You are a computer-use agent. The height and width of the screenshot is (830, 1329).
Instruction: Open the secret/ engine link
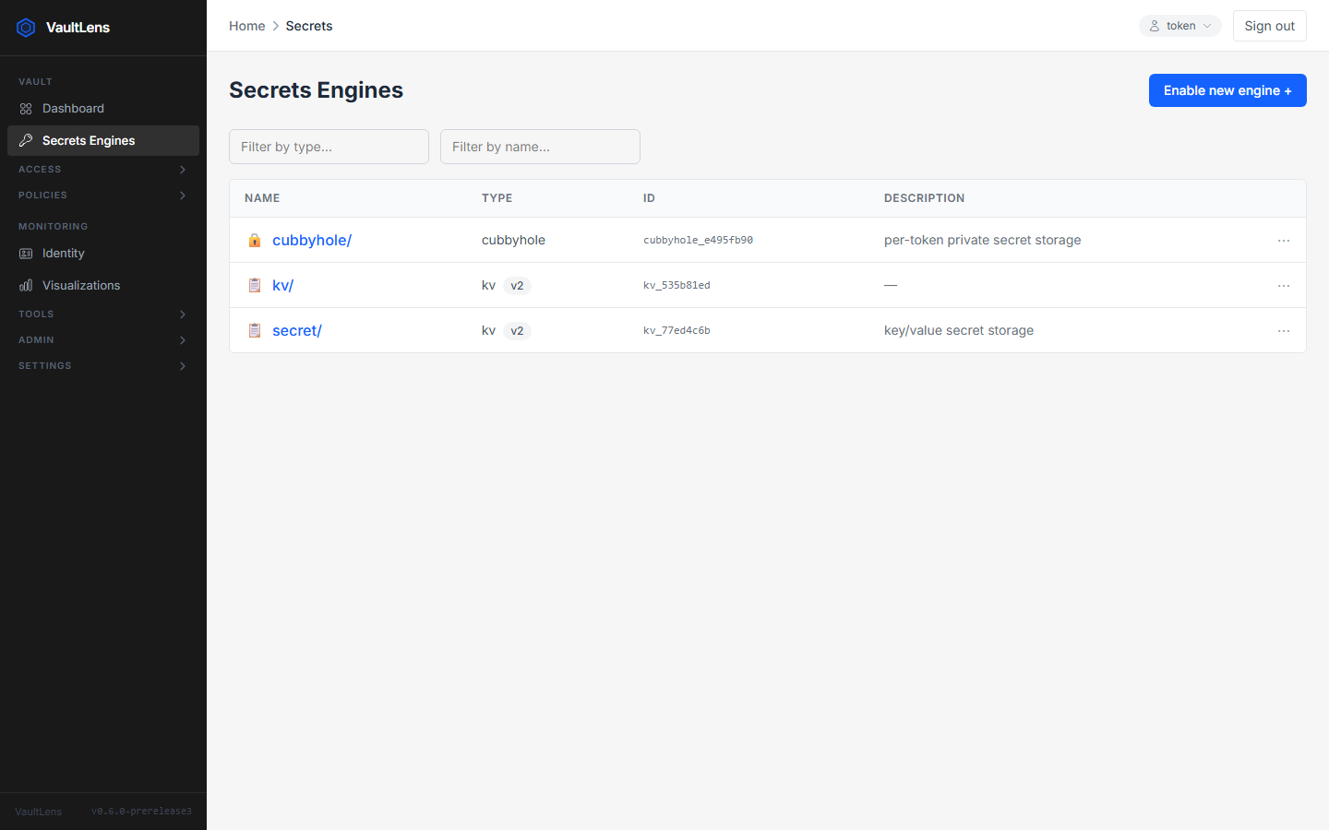tap(297, 331)
